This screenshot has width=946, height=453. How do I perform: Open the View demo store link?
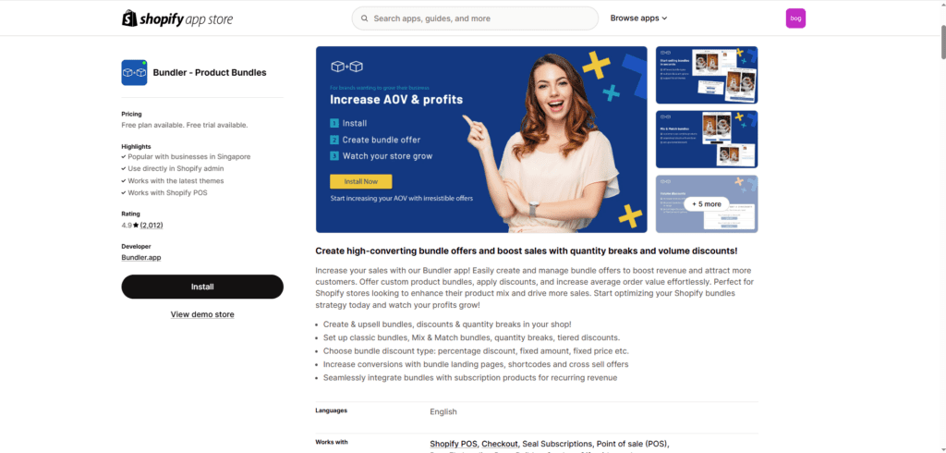coord(202,314)
